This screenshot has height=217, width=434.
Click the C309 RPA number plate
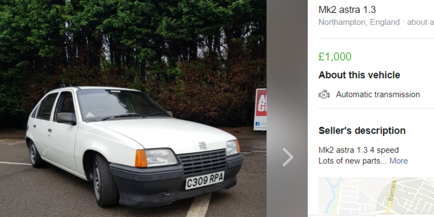coord(205,180)
